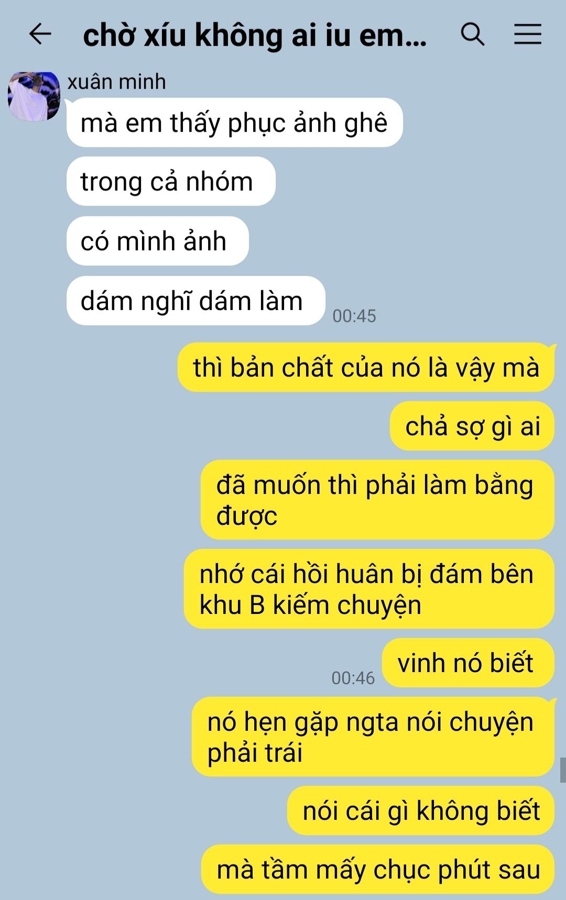This screenshot has height=900, width=566.
Task: Tap 'mà tầm mấy chục phút sau' bubble
Action: (x=378, y=869)
